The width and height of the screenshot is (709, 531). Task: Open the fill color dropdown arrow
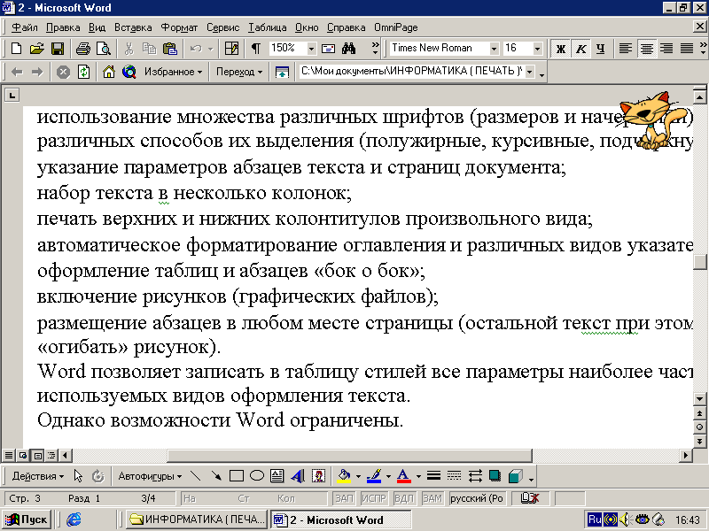click(358, 476)
